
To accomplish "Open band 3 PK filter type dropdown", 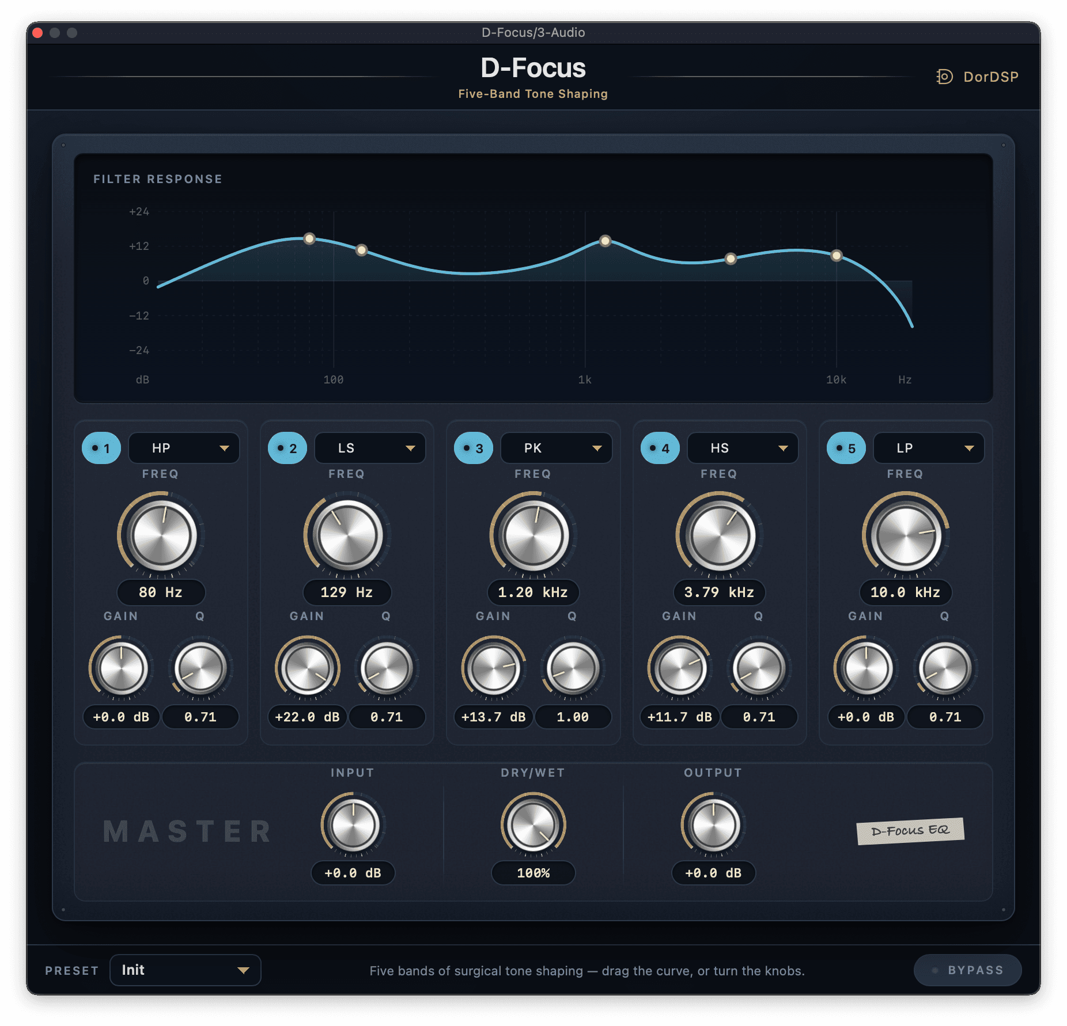I will (557, 448).
